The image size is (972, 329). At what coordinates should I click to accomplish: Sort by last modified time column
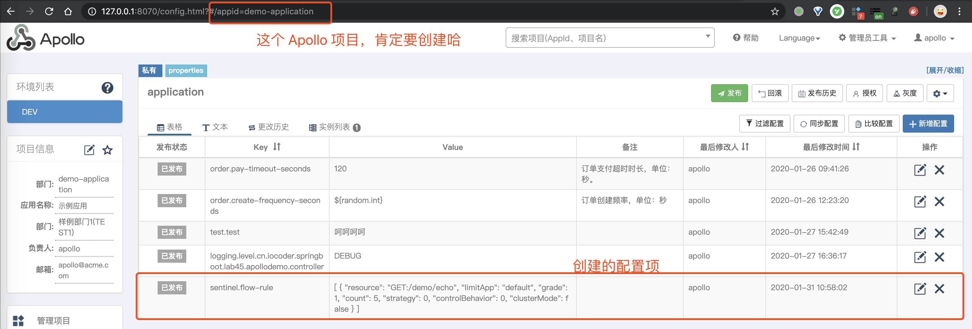(856, 147)
